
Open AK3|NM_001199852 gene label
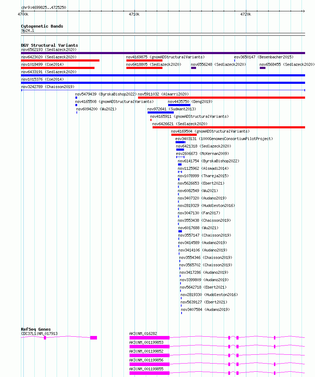(x=146, y=352)
